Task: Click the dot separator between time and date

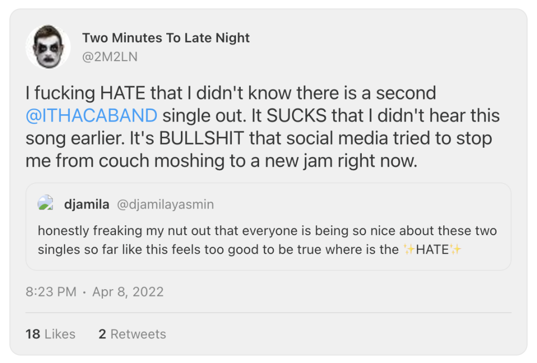Action: pos(84,292)
